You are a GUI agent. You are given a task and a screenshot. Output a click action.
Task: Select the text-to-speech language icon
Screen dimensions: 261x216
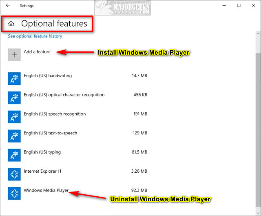(x=14, y=136)
